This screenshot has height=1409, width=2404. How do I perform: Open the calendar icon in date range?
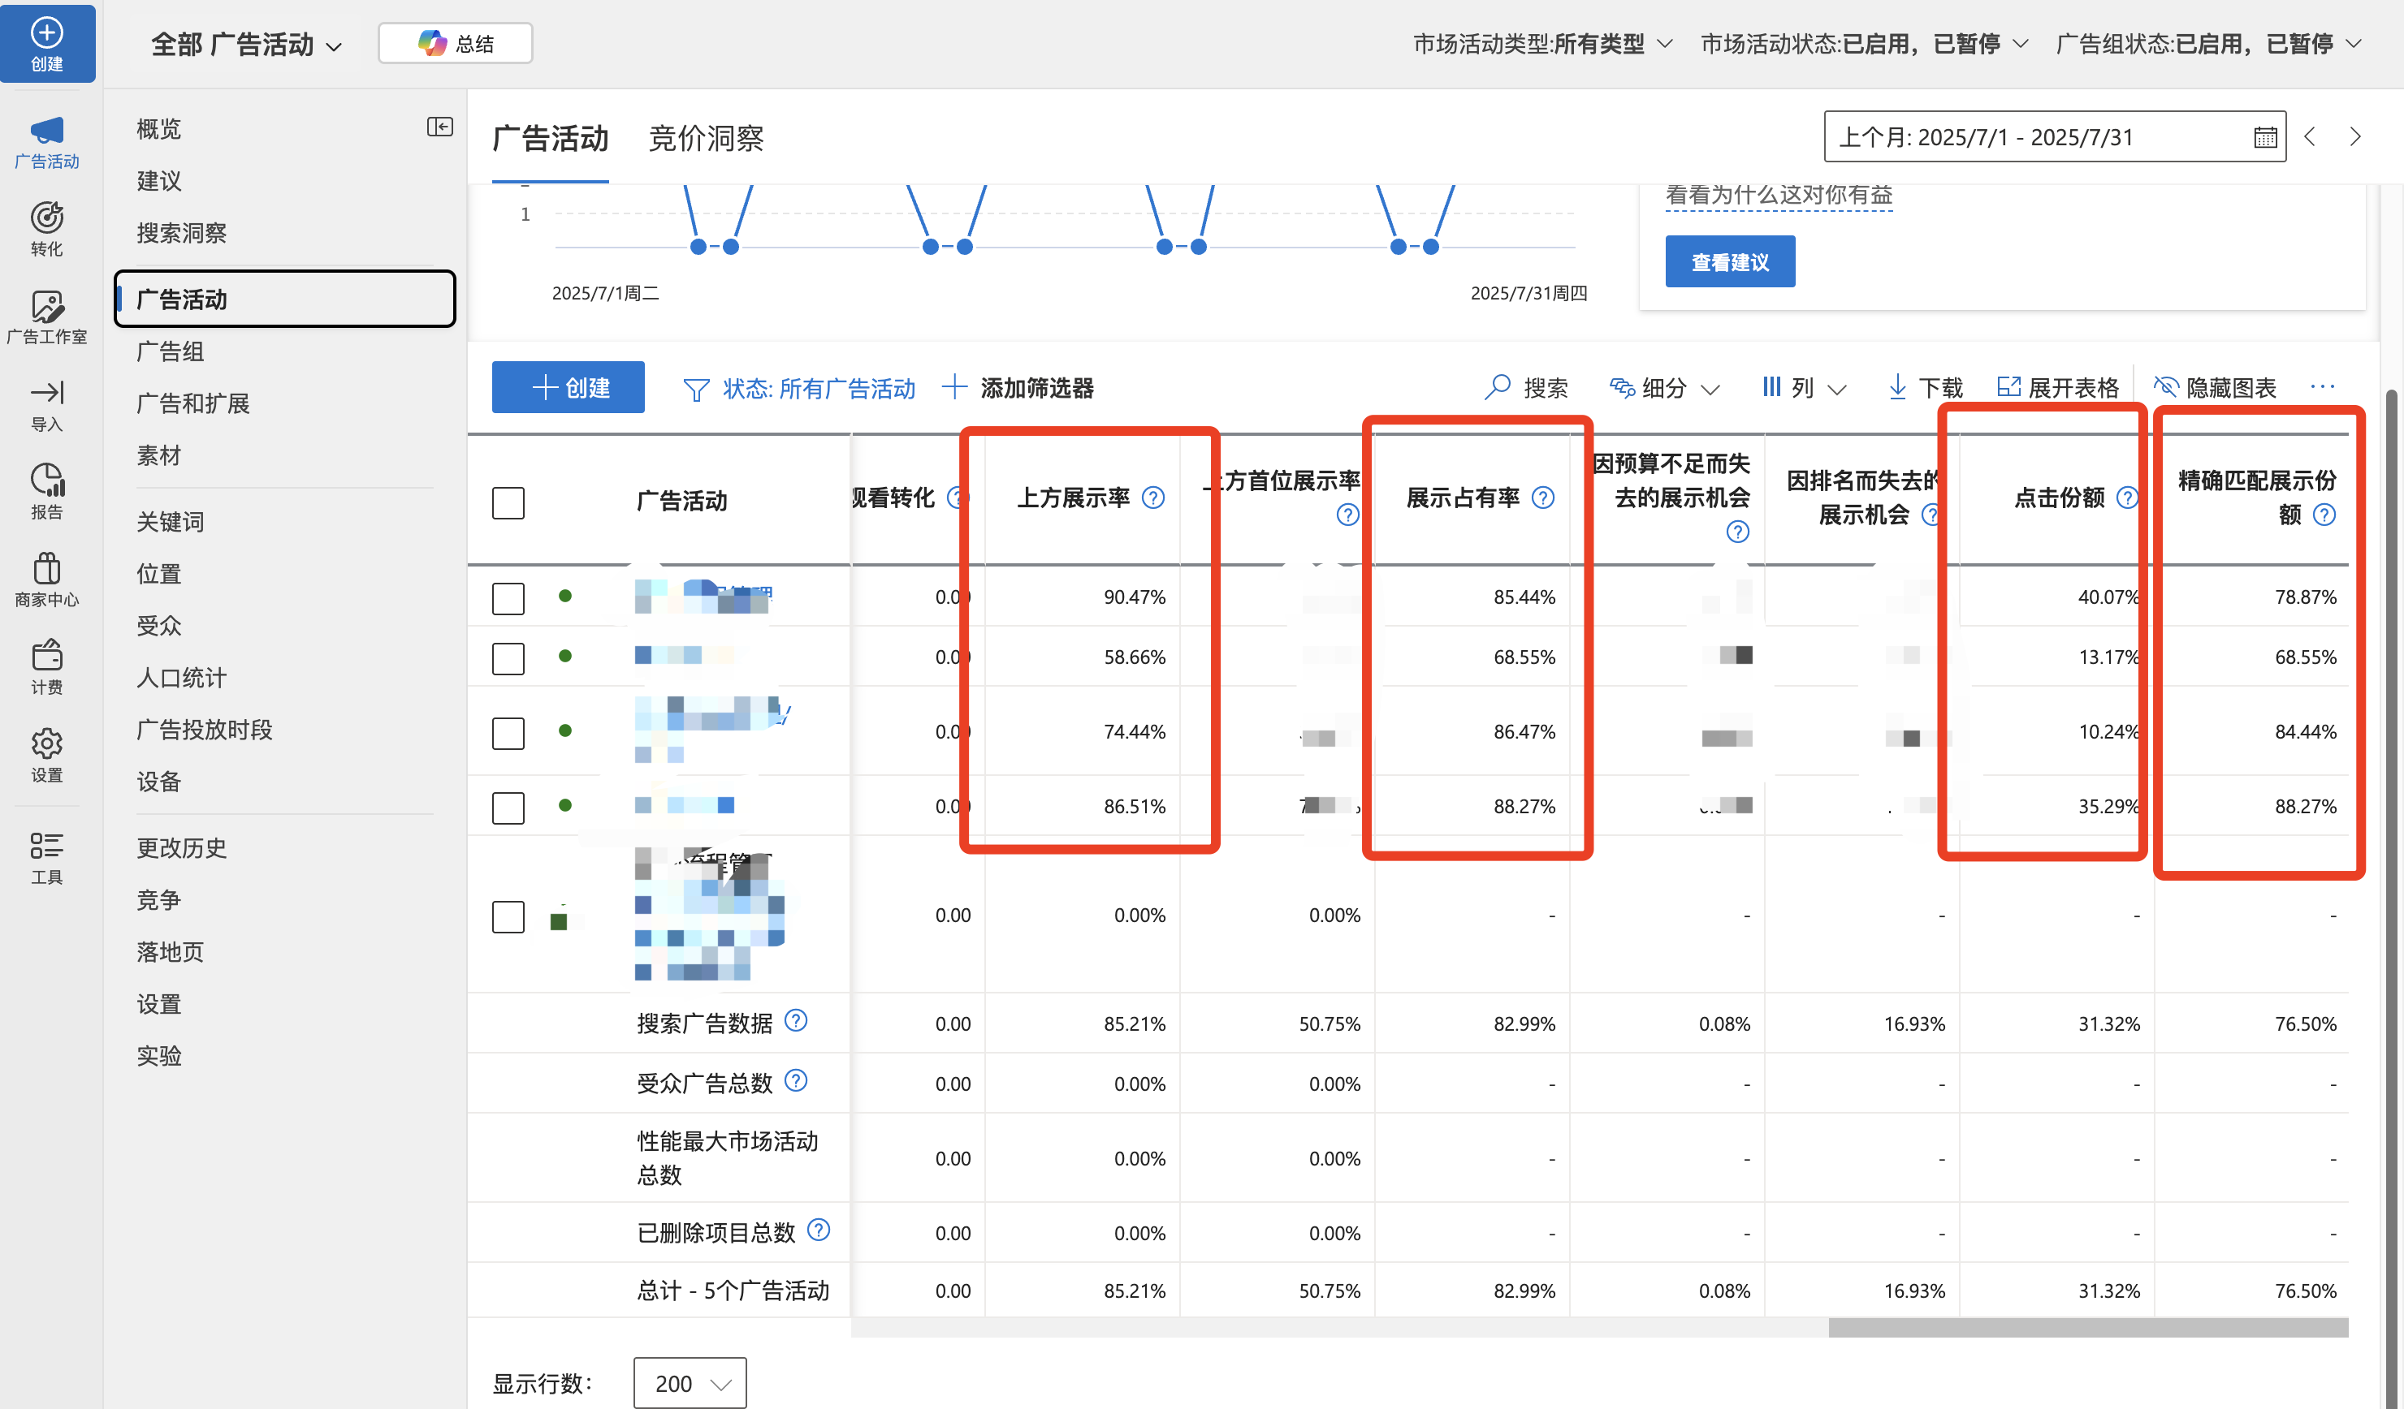coord(2265,137)
